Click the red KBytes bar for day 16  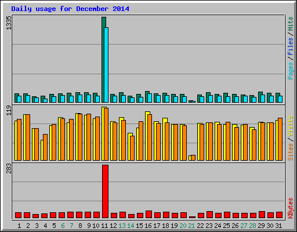pyautogui.click(x=148, y=214)
